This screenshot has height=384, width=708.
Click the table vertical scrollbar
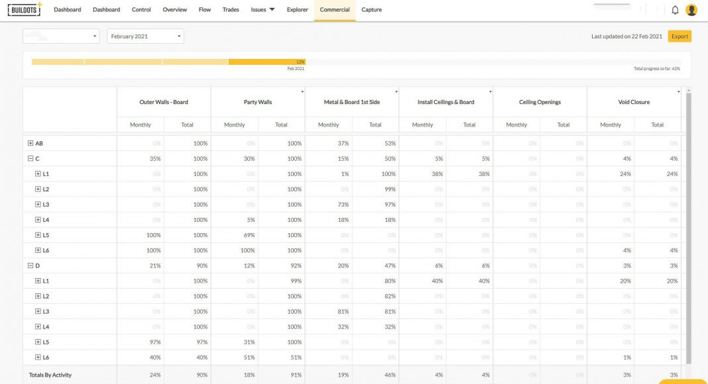pos(687,225)
